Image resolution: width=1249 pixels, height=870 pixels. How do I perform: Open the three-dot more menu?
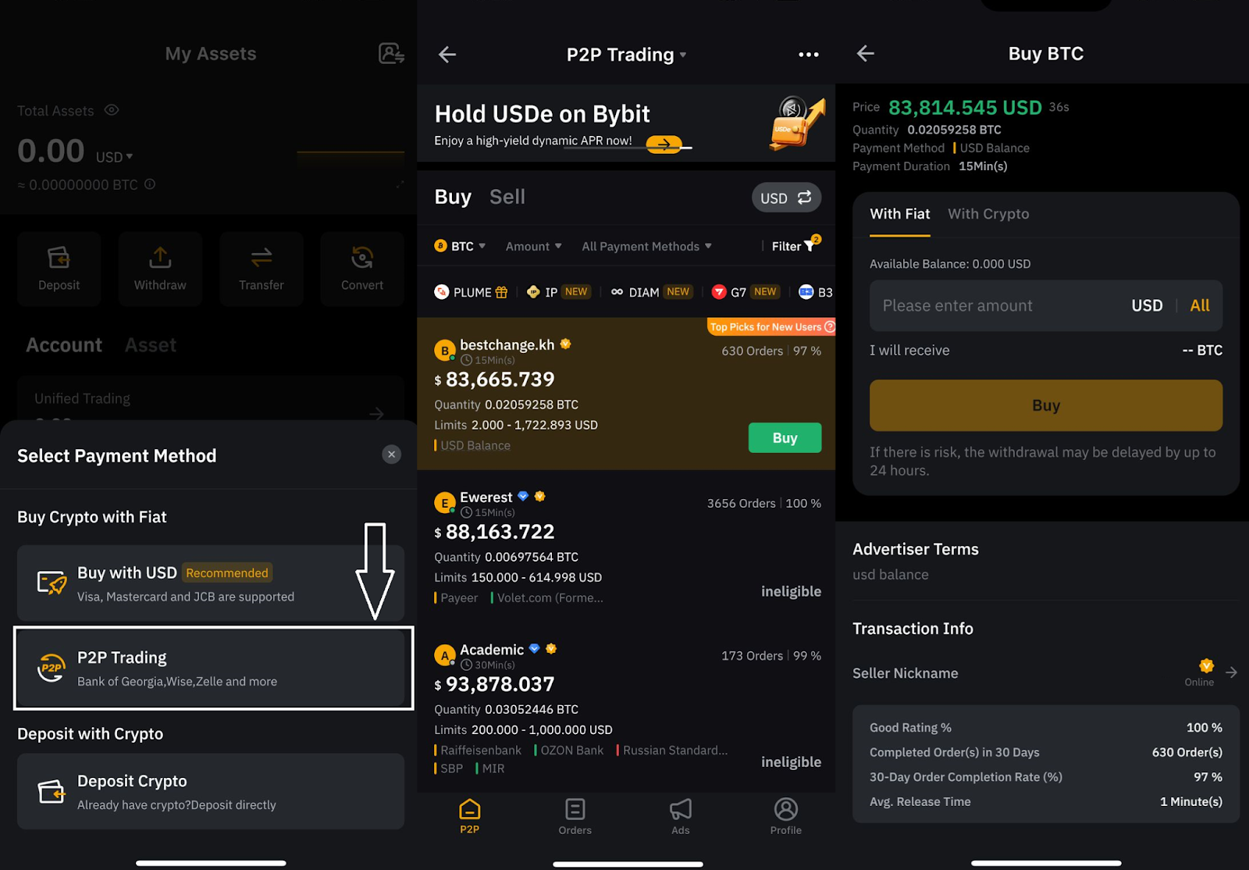809,54
